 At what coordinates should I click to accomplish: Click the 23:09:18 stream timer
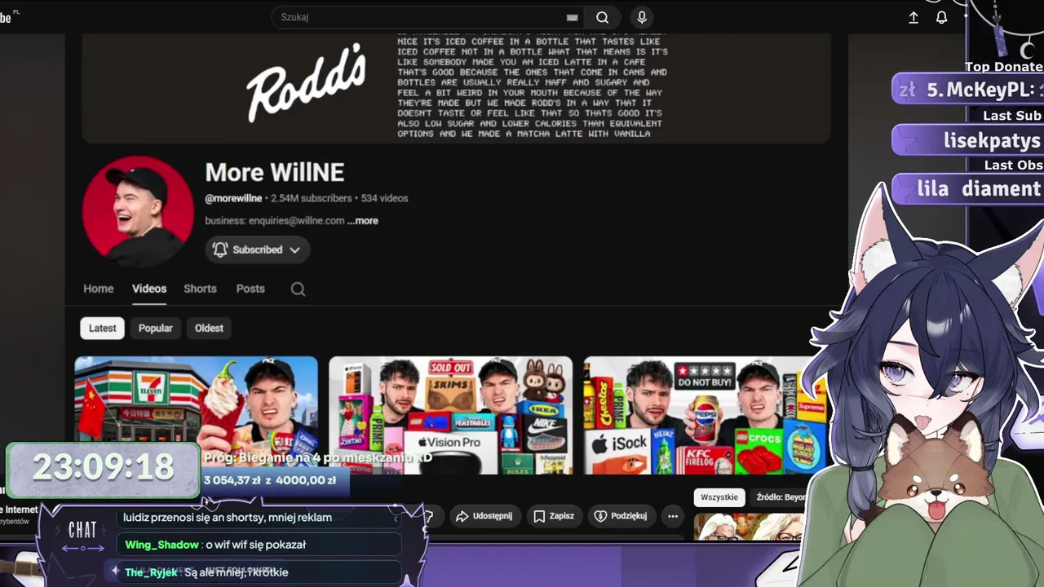tap(104, 468)
